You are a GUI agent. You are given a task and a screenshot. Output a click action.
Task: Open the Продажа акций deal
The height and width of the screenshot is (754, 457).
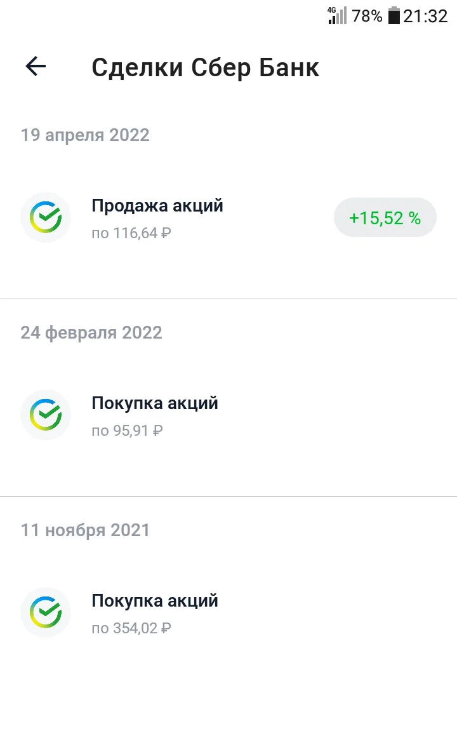228,217
